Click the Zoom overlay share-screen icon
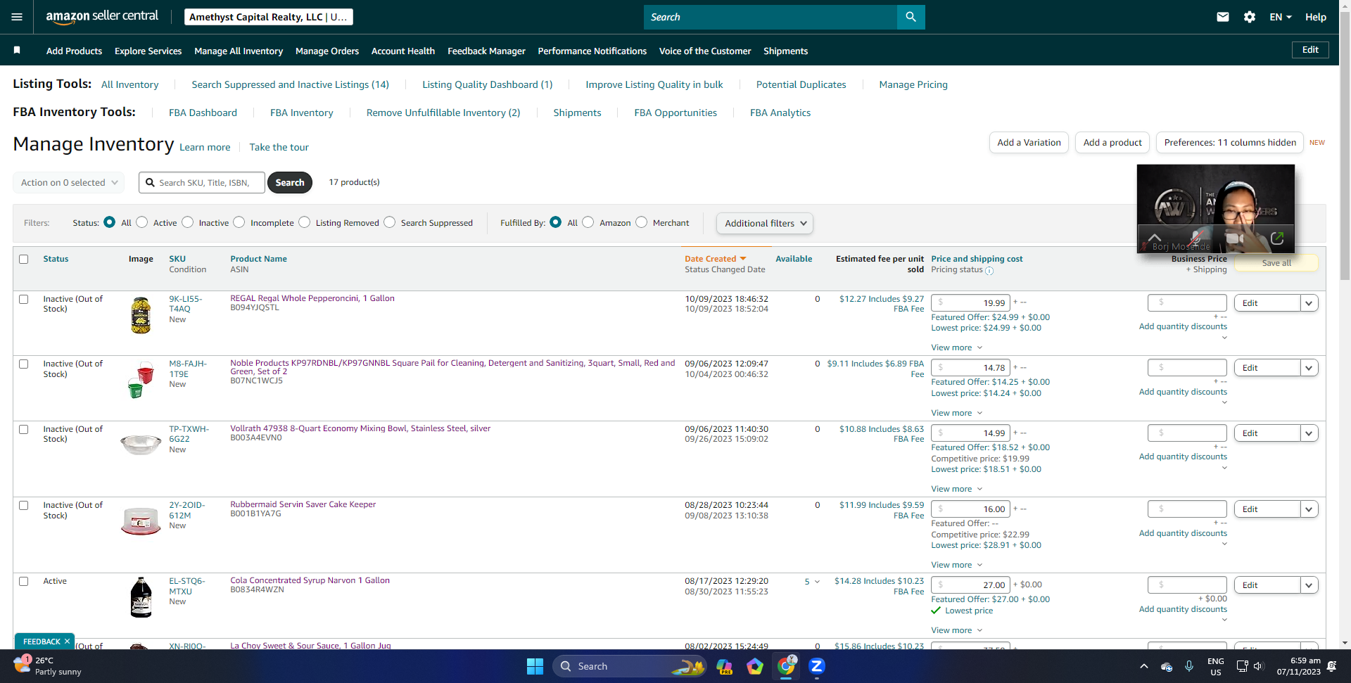The width and height of the screenshot is (1351, 683). point(1277,238)
